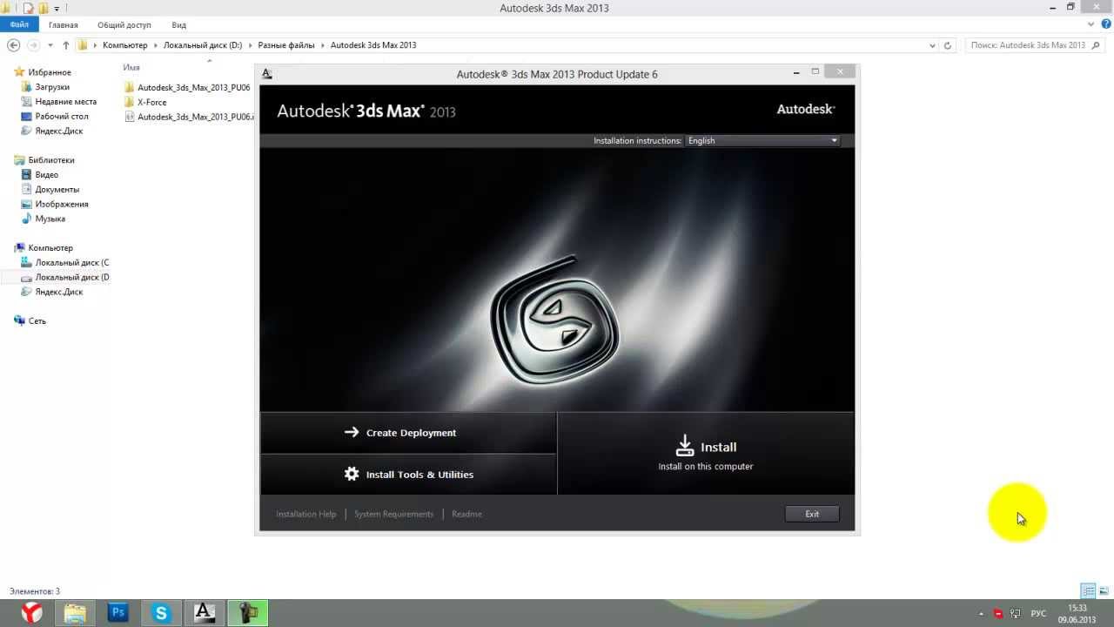
Task: Open recent locations dropdown arrow
Action: (x=51, y=45)
